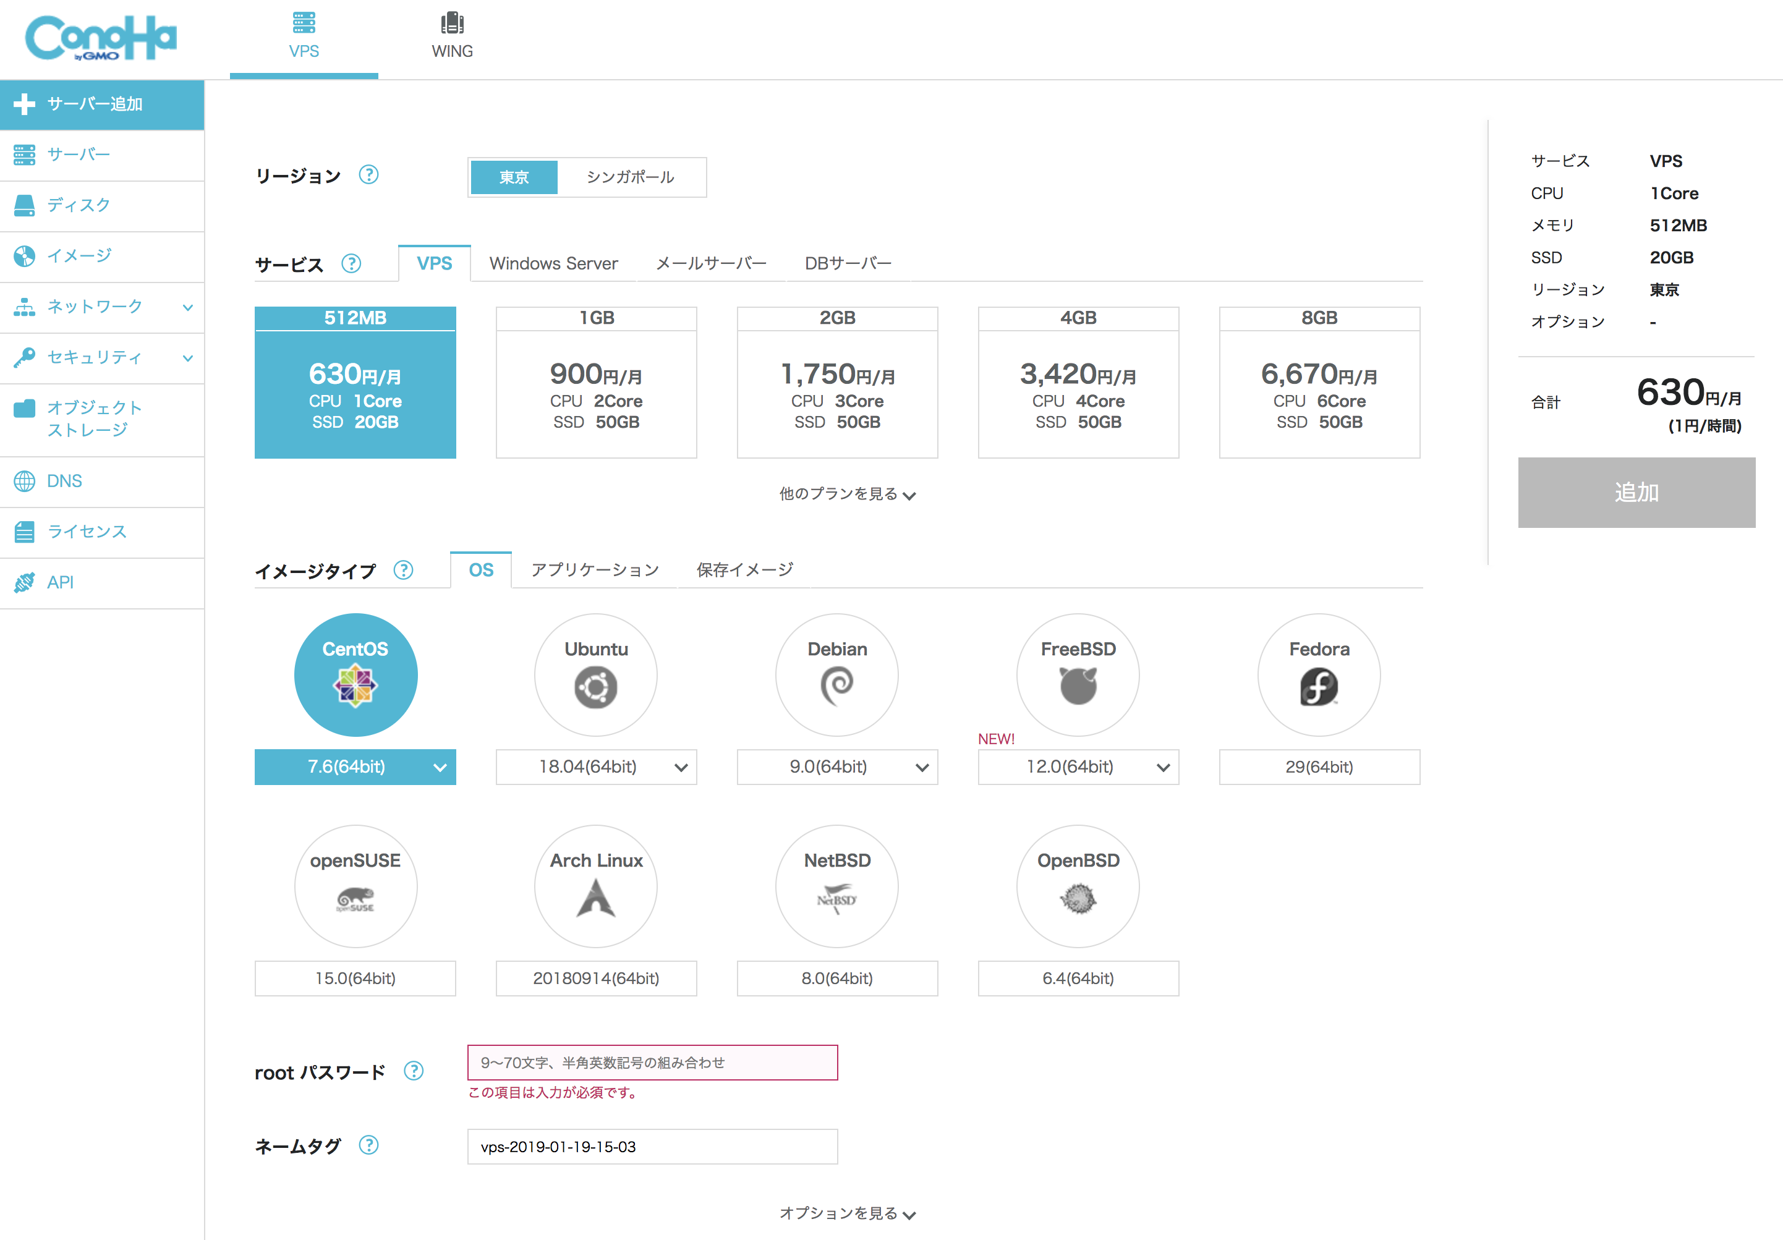The image size is (1783, 1240).
Task: Show help for リージョン
Action: 369,175
